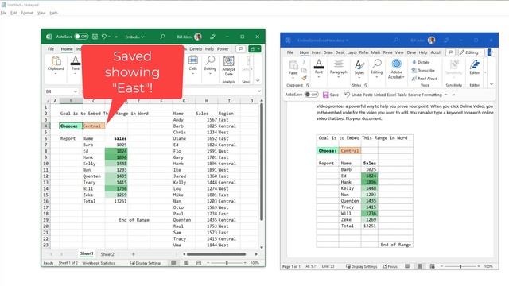Click Read Aloud in Word
The width and height of the screenshot is (509, 286).
424,79
